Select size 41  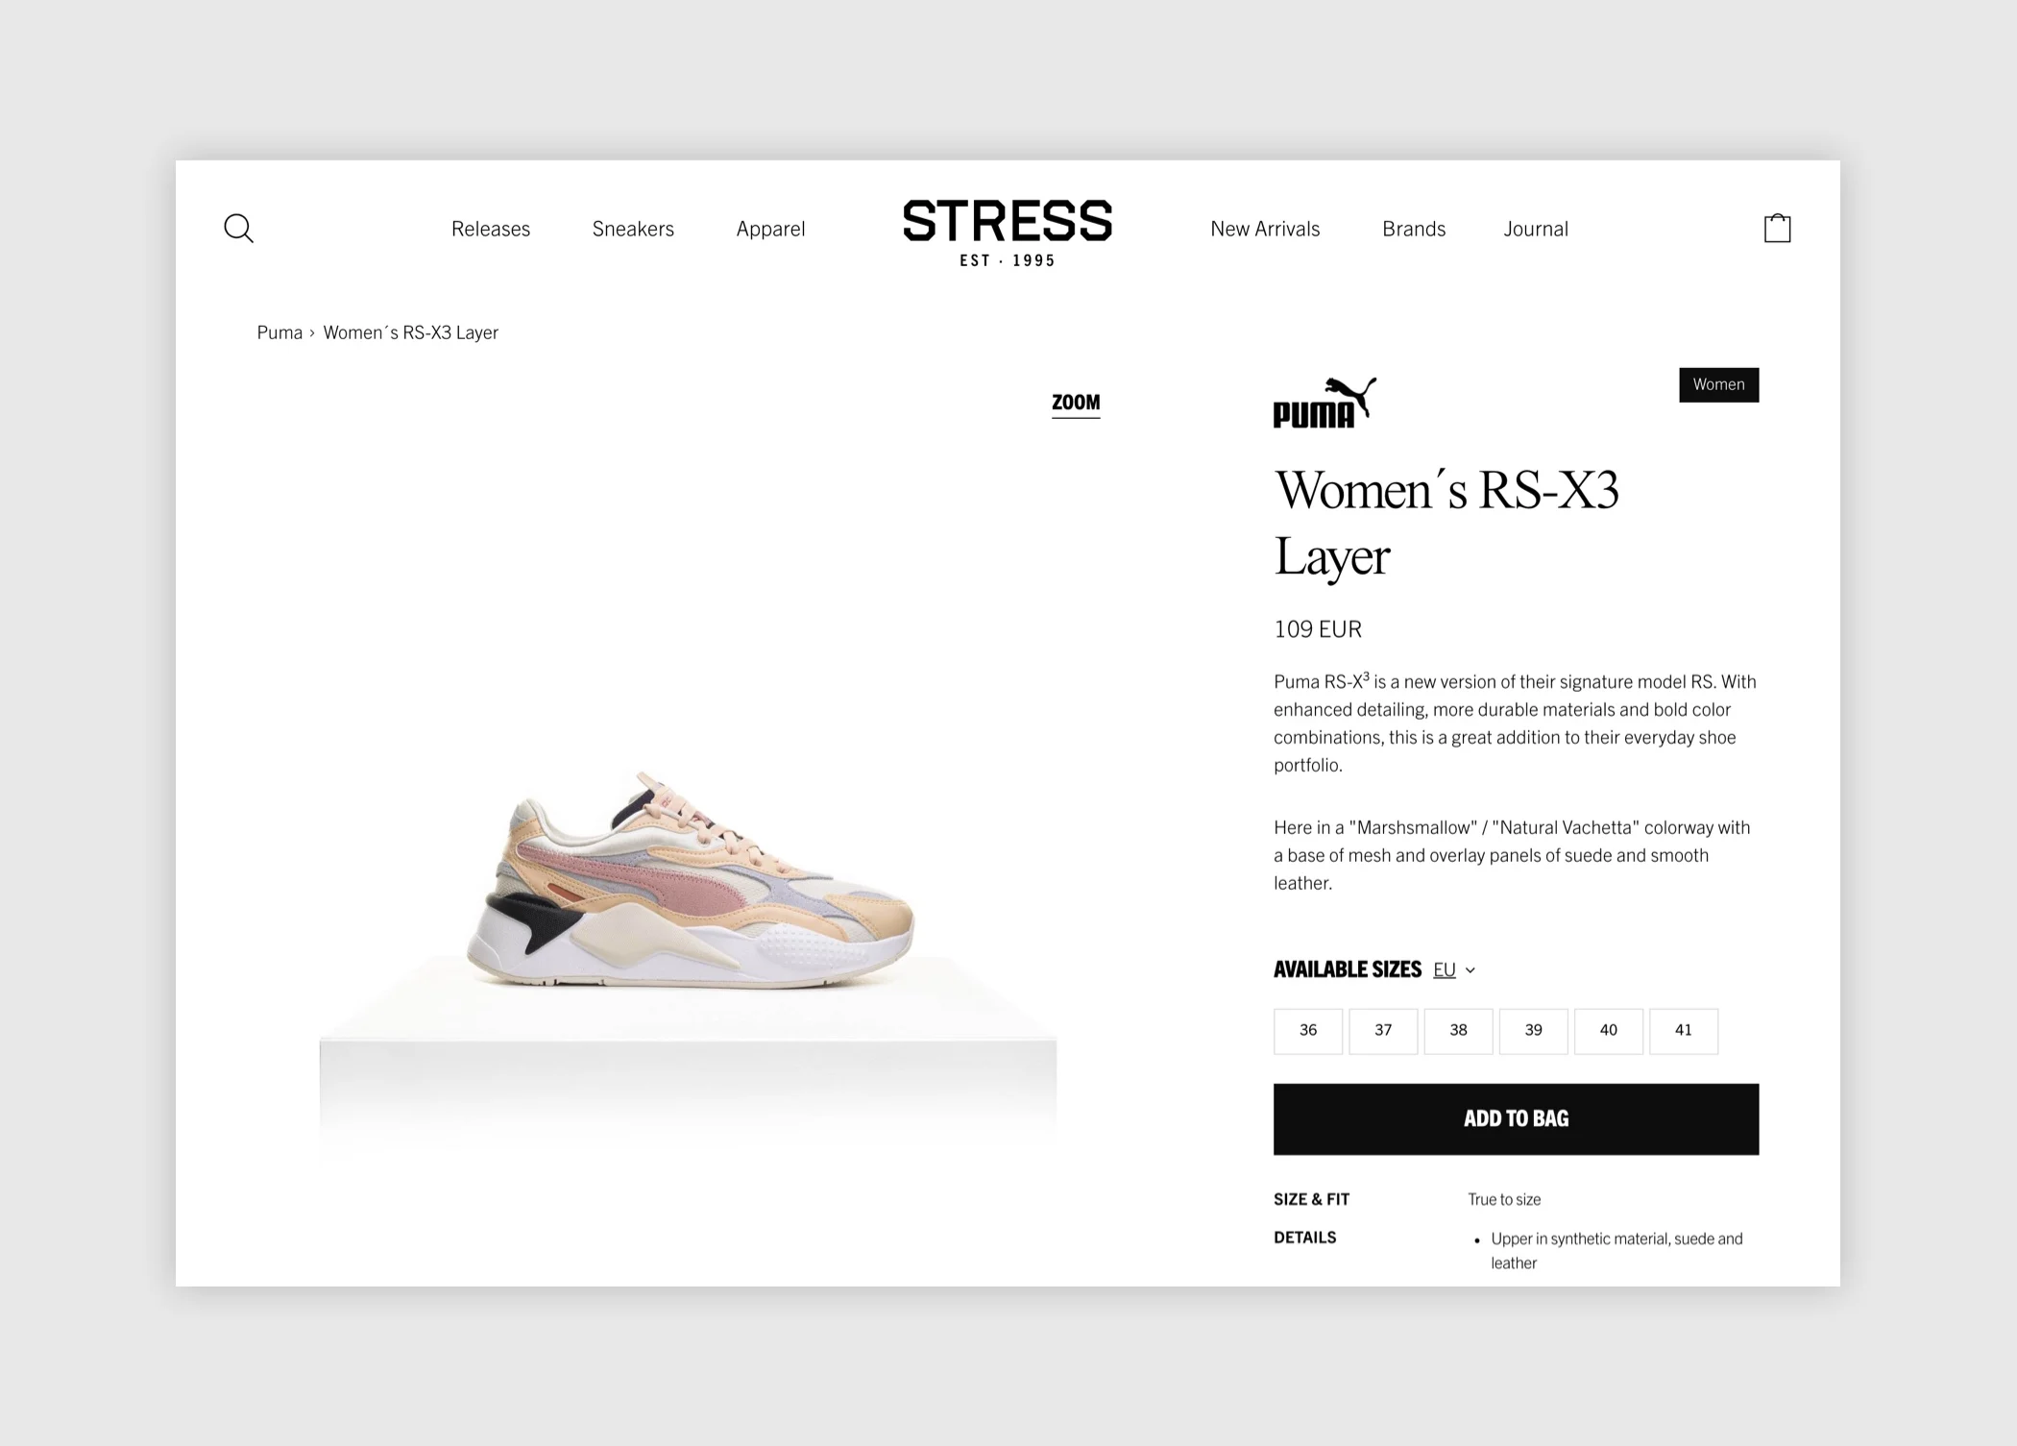point(1684,1031)
